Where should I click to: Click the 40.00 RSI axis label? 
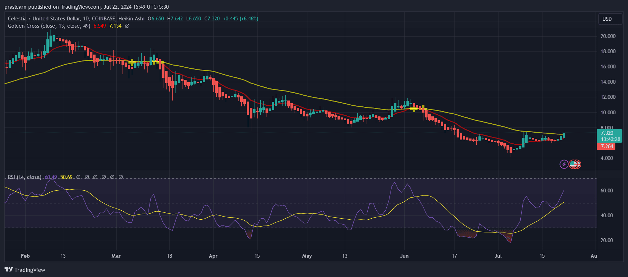(607, 216)
